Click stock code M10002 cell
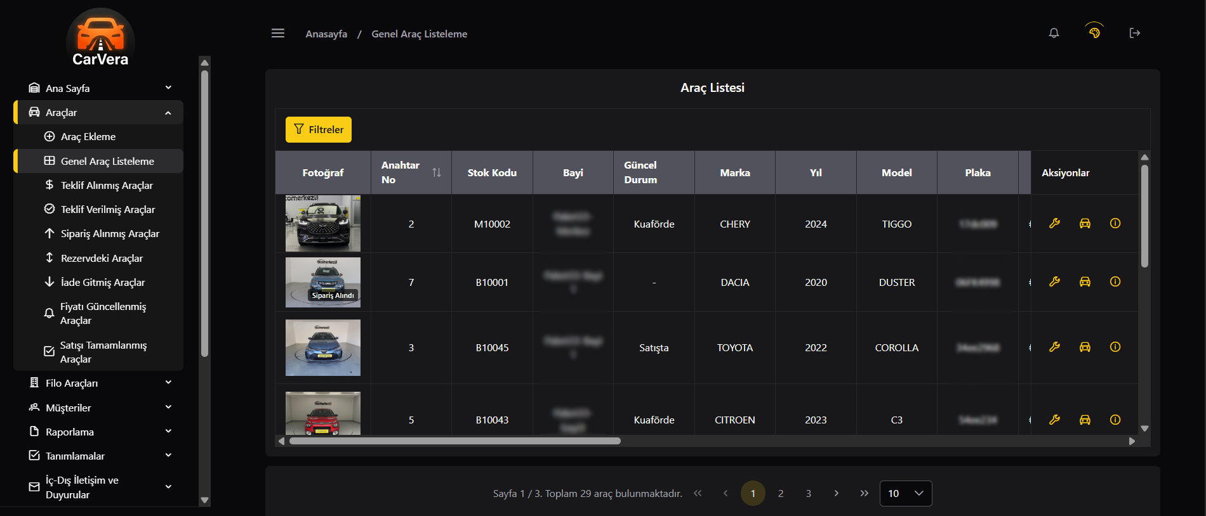 point(492,224)
